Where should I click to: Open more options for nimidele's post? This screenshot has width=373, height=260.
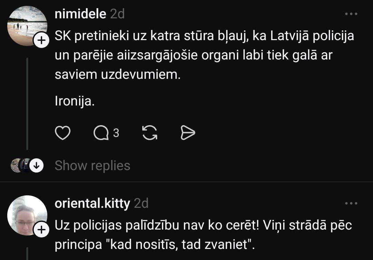tap(351, 14)
